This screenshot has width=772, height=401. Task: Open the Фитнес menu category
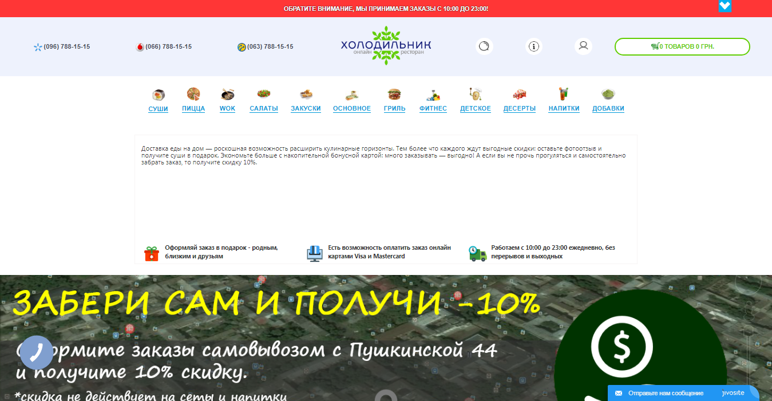pos(433,108)
